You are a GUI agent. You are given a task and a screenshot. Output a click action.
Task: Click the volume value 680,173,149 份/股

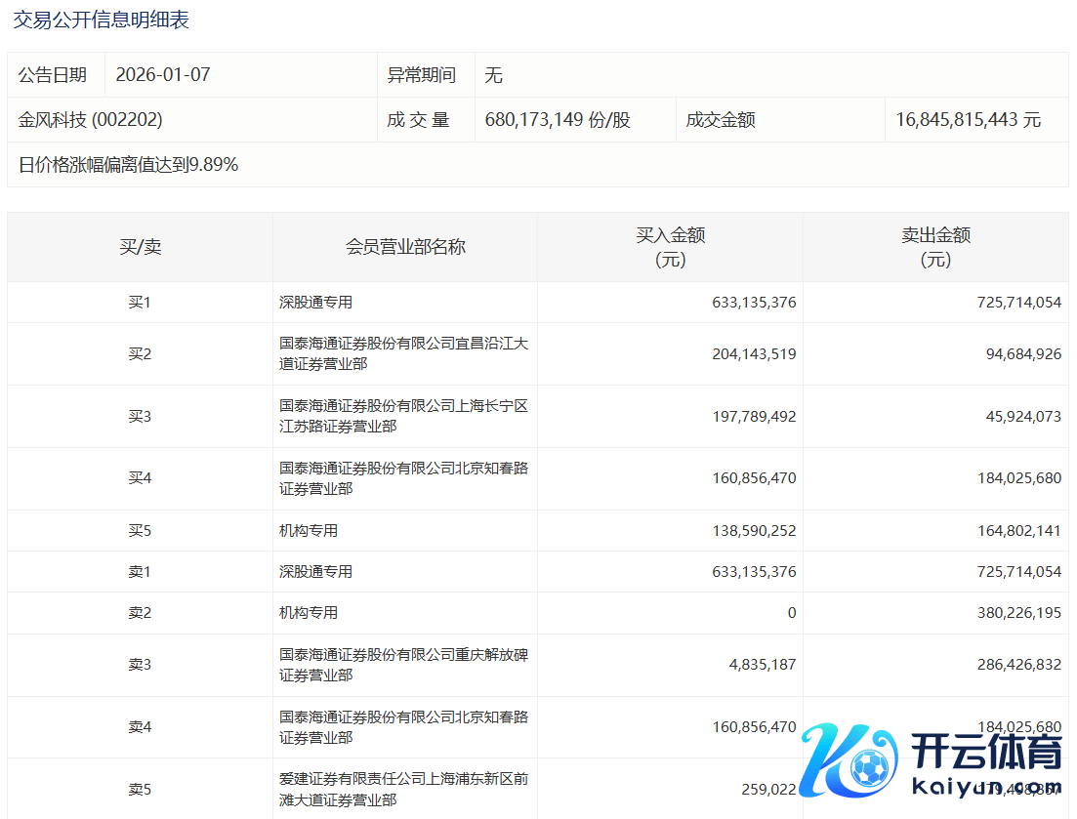[x=558, y=120]
